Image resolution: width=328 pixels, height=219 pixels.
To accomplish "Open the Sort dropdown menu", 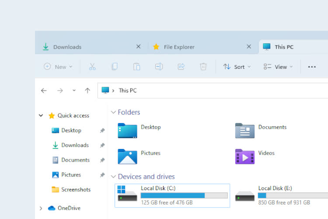I will [x=237, y=67].
